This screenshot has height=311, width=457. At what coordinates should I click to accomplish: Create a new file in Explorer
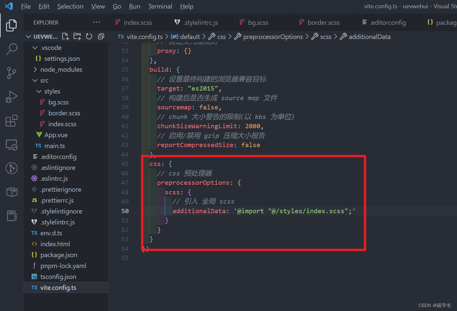click(66, 36)
